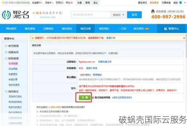Open the 查域名 search type dropdown
This screenshot has width=187, height=126.
pyautogui.click(x=118, y=15)
